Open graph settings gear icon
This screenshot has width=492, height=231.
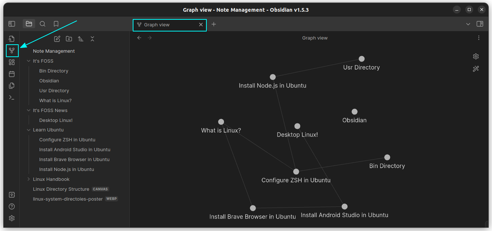476,56
